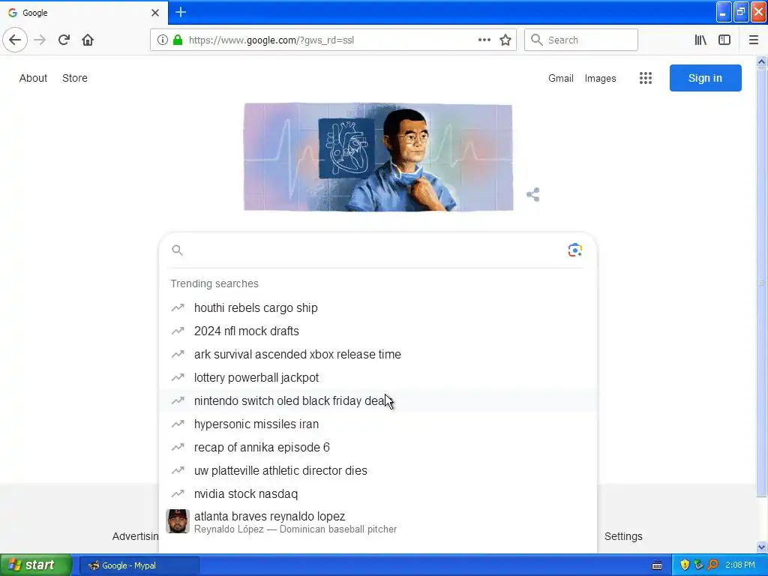The image size is (768, 576).
Task: Select ark survival ascended xbox release time
Action: pos(378,354)
